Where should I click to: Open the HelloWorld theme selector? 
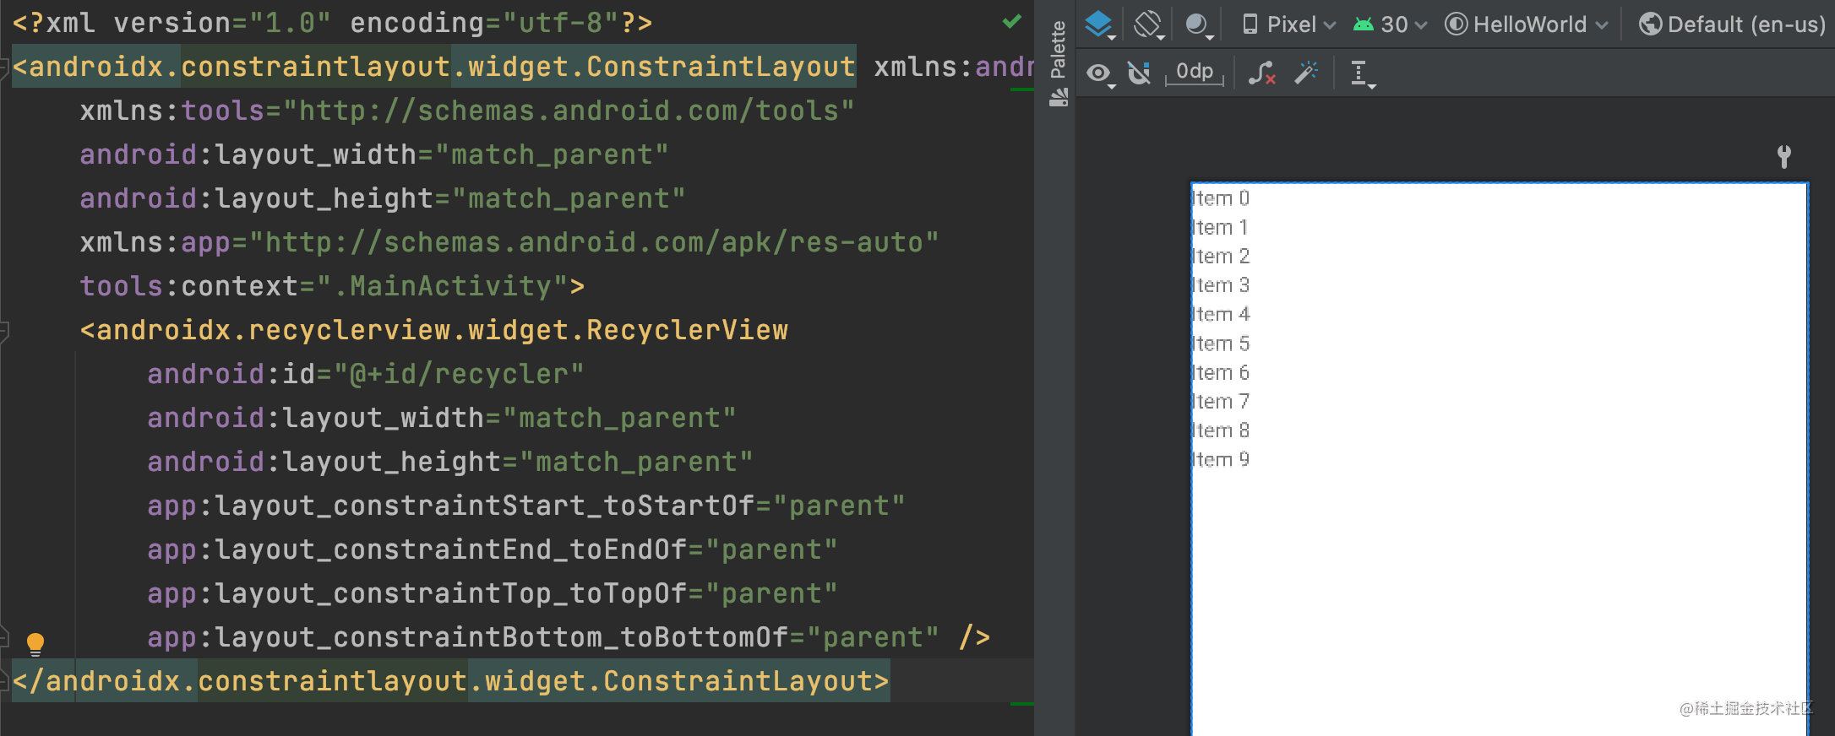1526,24
